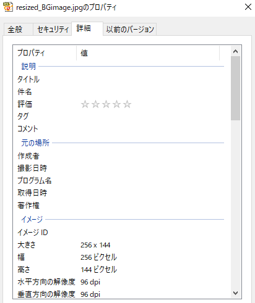Select the 幅 property label

tap(21, 257)
